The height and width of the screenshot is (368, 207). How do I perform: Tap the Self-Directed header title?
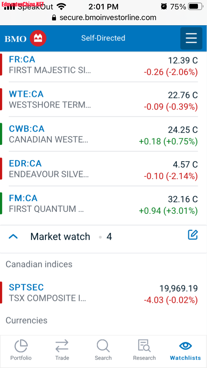(103, 38)
